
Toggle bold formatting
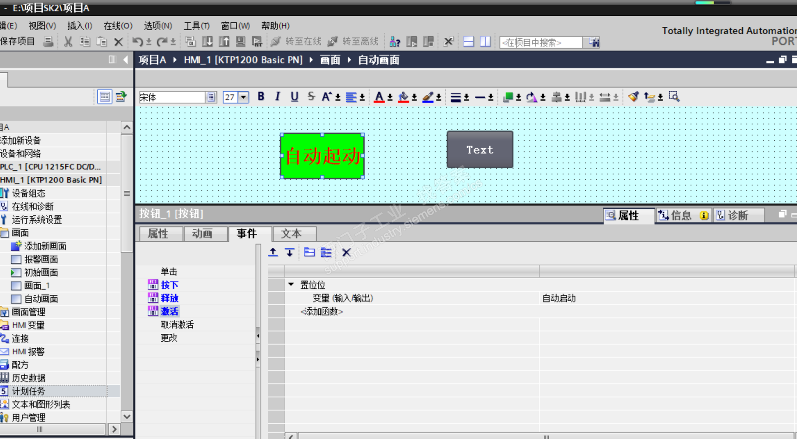click(x=261, y=96)
